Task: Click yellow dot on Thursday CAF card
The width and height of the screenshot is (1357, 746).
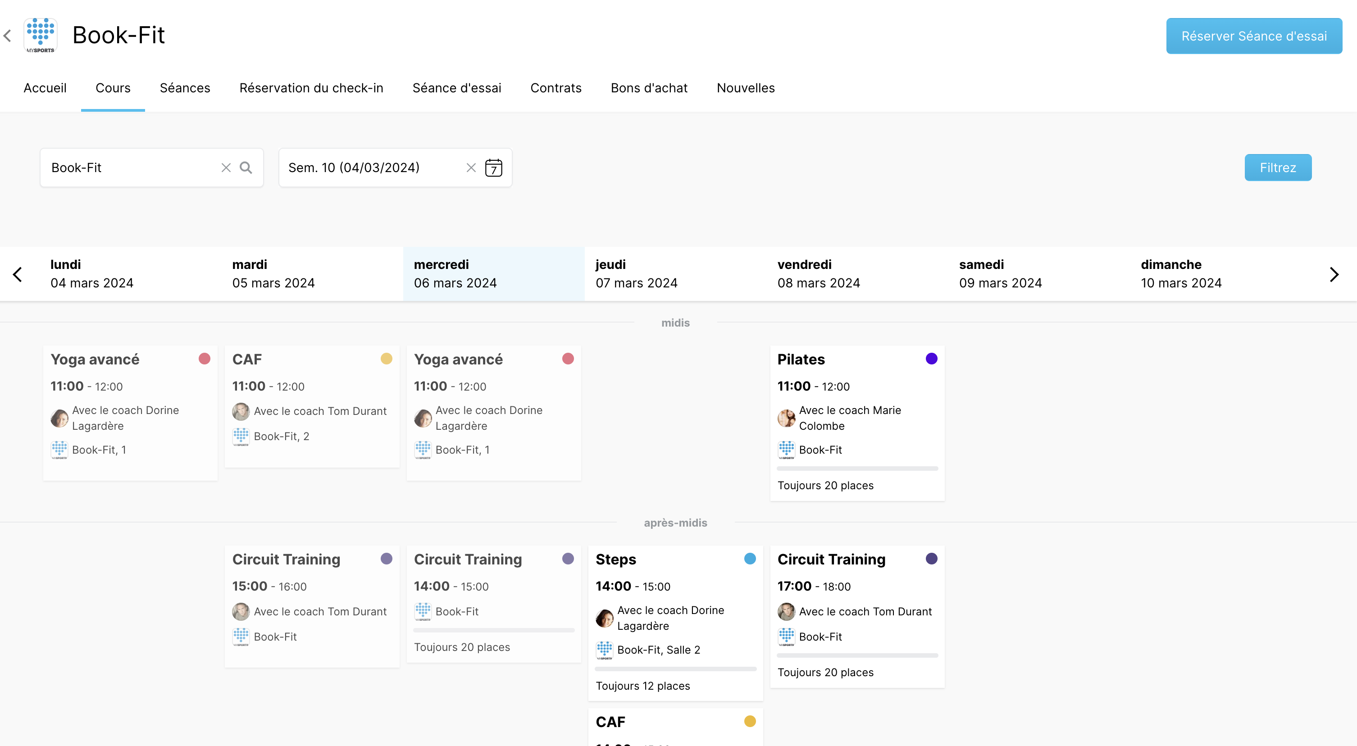Action: coord(750,721)
